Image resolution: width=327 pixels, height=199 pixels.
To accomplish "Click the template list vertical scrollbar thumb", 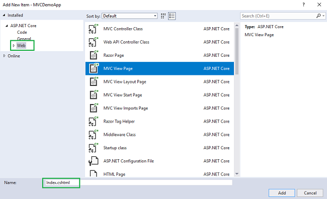I will (x=237, y=51).
